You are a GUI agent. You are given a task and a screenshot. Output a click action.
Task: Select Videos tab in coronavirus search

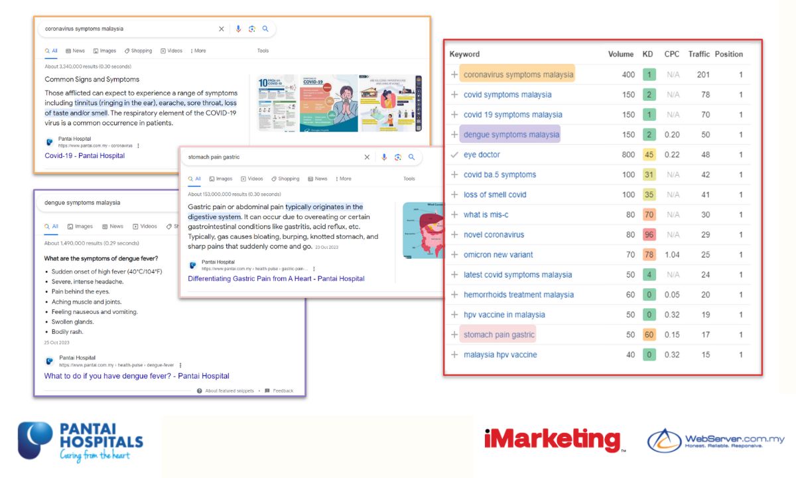pos(171,50)
